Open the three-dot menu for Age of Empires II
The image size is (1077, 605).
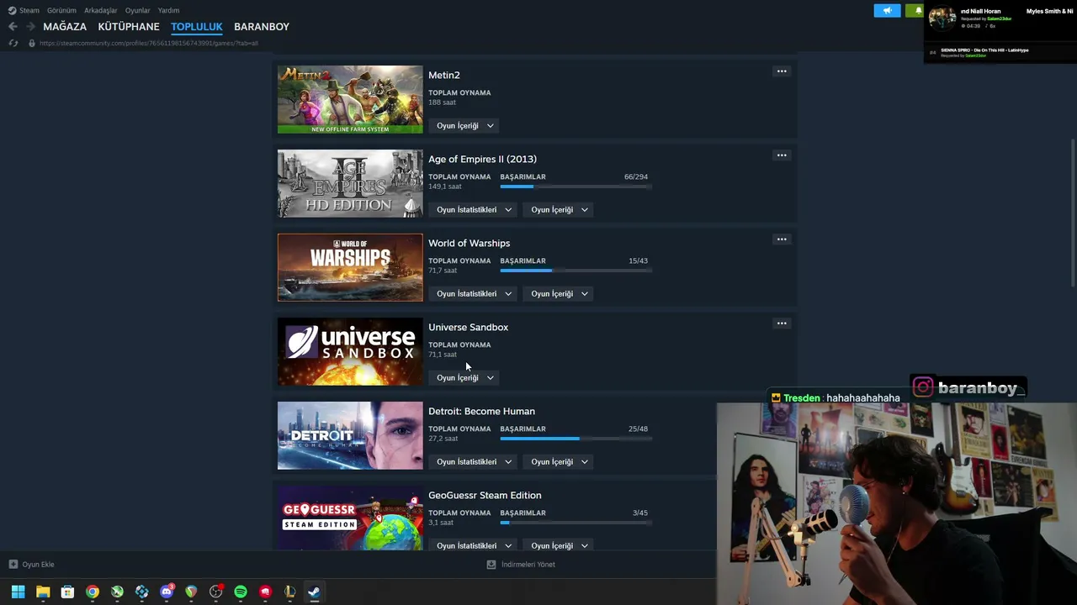coord(782,155)
